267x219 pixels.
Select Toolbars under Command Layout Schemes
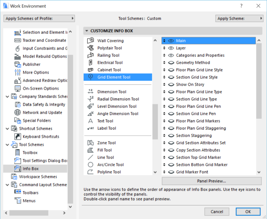pos(30,193)
